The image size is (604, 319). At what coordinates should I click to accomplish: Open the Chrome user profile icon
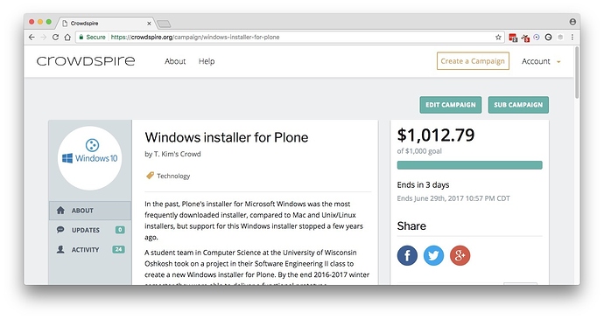(572, 22)
